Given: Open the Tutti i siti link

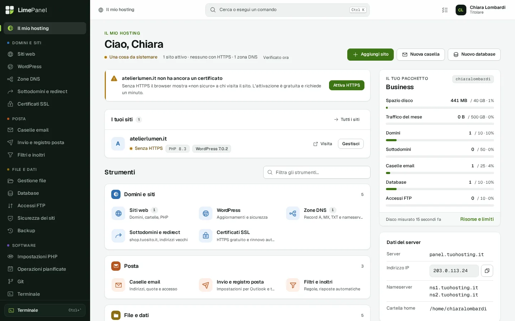Looking at the screenshot, I should point(347,119).
